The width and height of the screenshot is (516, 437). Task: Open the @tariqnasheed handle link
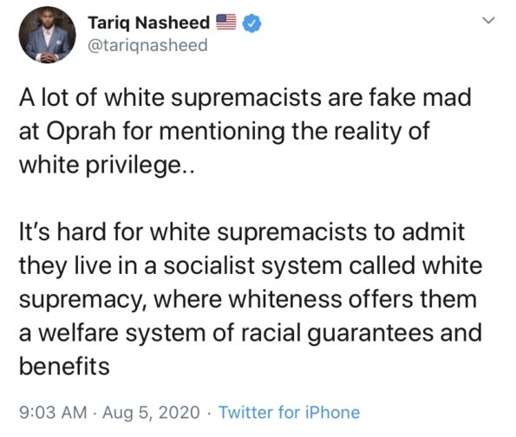pyautogui.click(x=147, y=45)
